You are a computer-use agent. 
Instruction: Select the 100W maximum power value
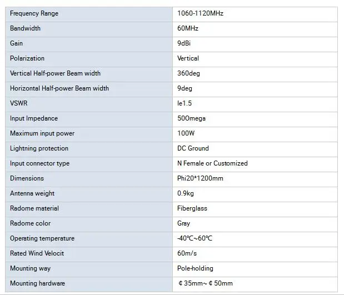[186, 133]
